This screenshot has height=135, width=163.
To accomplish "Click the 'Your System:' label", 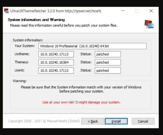I will point(25,46).
